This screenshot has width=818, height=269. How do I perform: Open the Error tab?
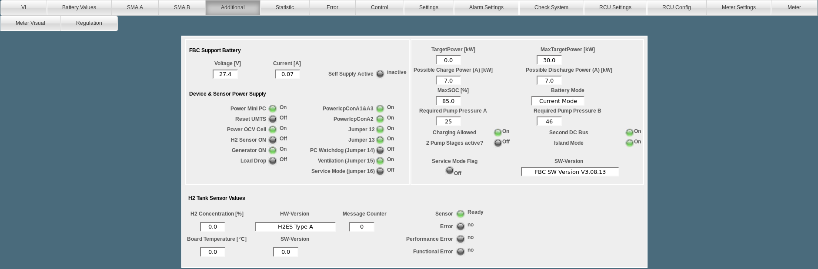(332, 7)
